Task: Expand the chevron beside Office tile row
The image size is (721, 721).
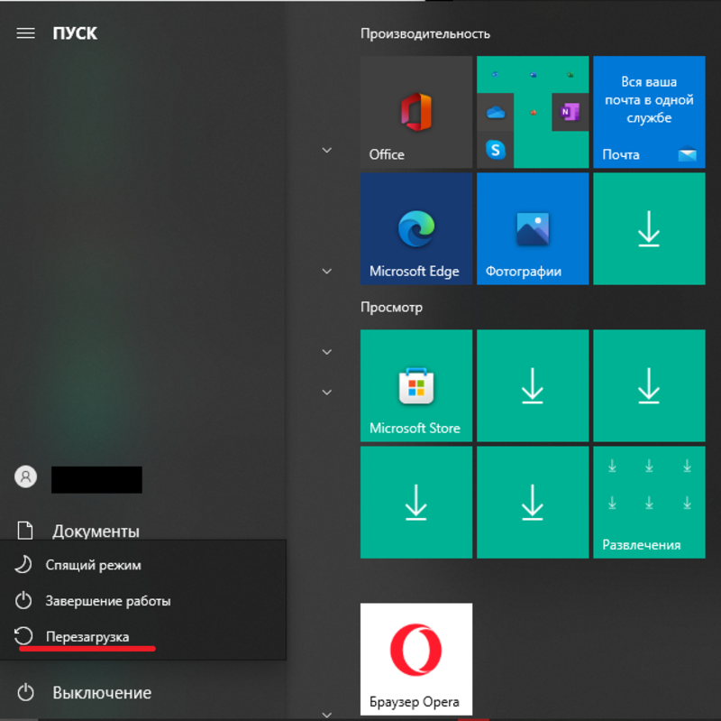Action: tap(327, 151)
